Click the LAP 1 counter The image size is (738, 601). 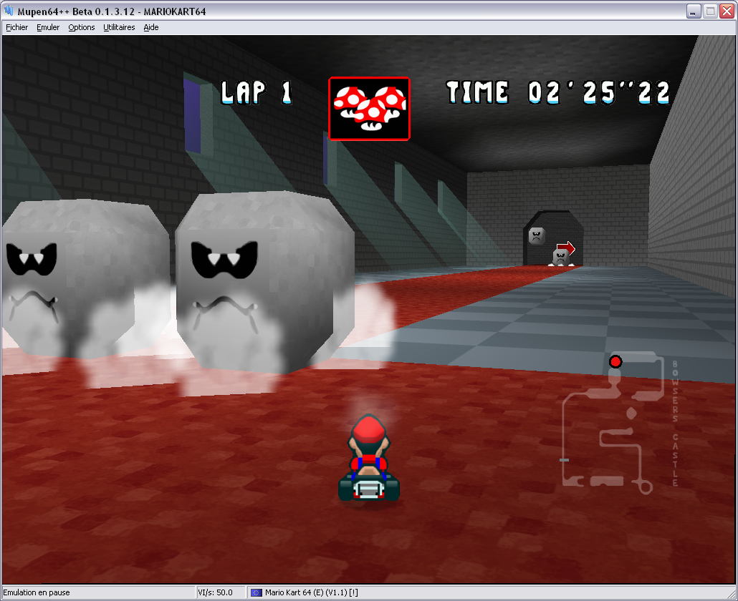tap(257, 92)
